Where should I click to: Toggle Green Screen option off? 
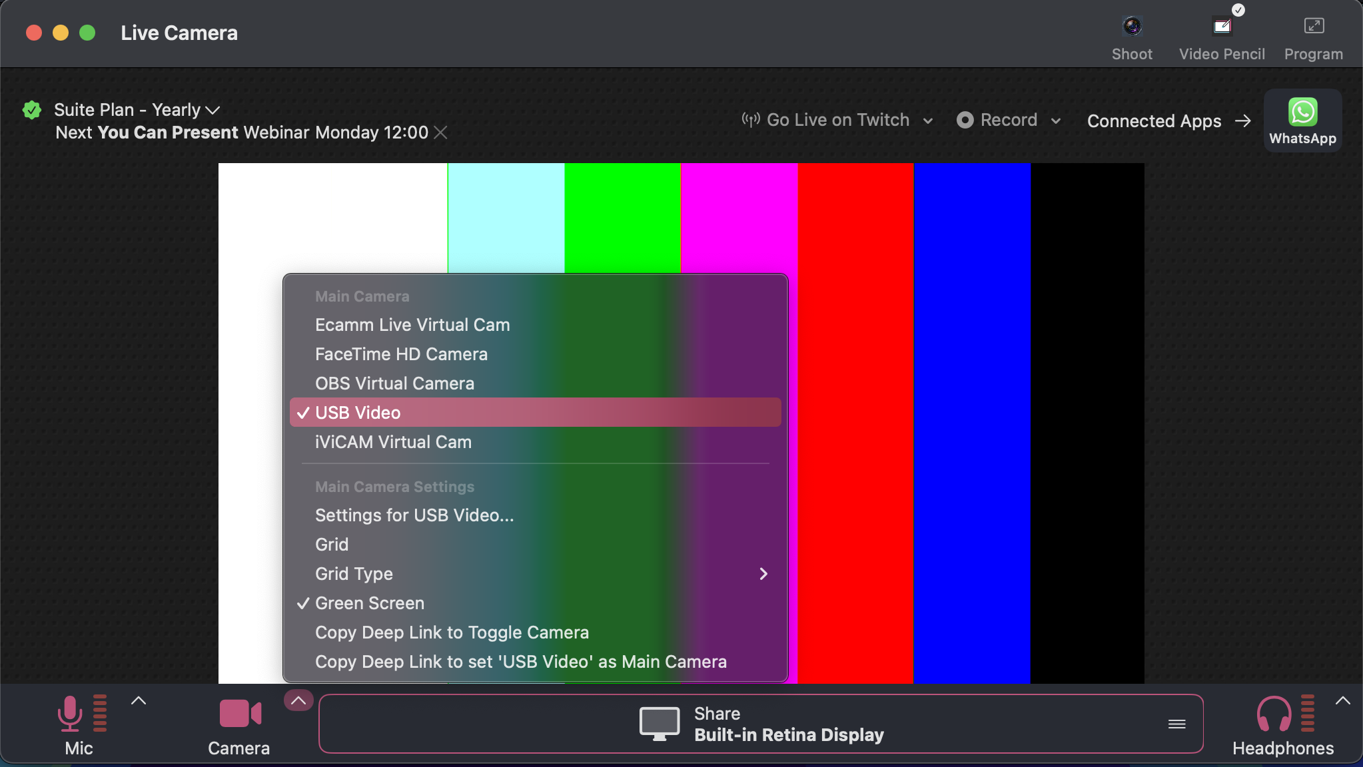370,603
